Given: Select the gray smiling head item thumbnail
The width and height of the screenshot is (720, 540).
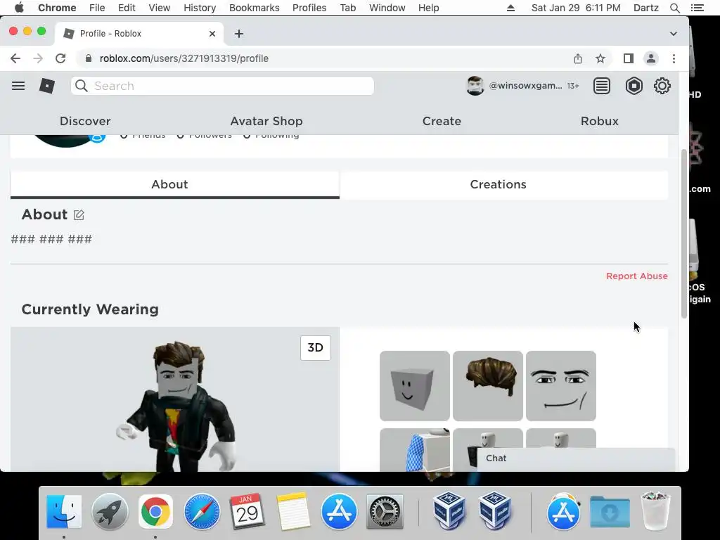Looking at the screenshot, I should click(415, 386).
